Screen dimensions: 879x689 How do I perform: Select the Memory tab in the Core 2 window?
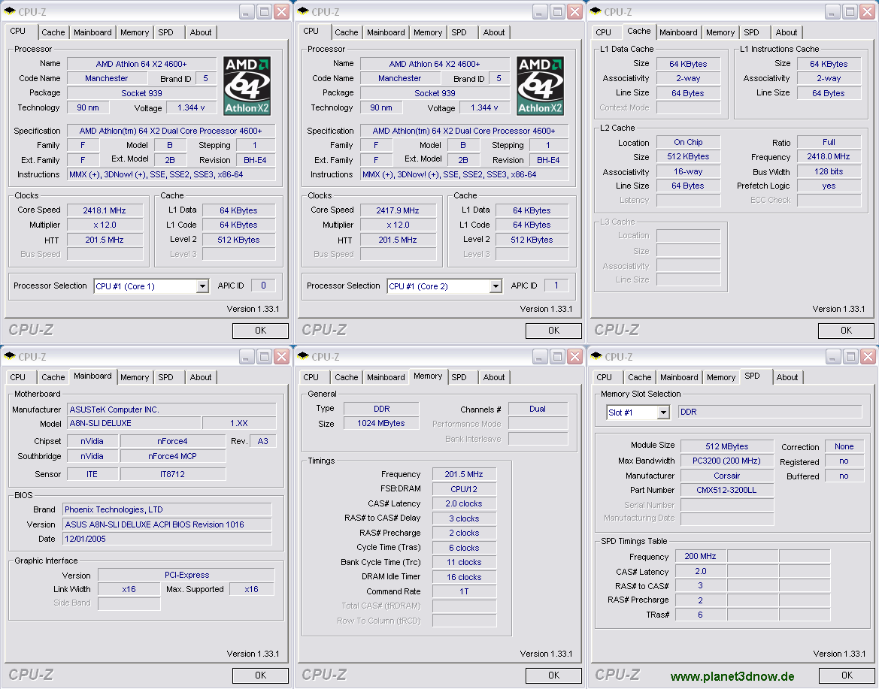[428, 32]
